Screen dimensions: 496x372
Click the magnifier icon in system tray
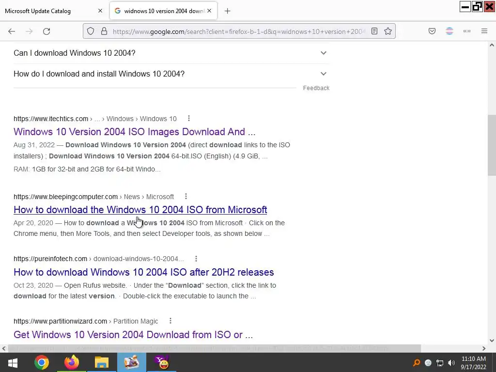coord(417,363)
